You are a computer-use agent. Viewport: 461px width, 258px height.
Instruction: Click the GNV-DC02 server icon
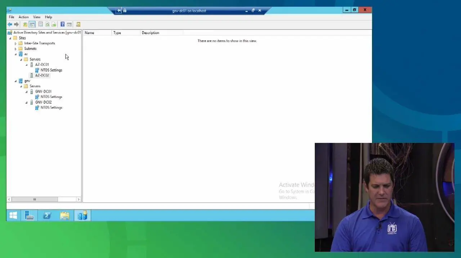tap(32, 102)
